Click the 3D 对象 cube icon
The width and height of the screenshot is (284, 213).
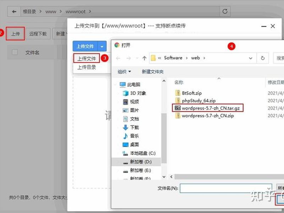126,93
